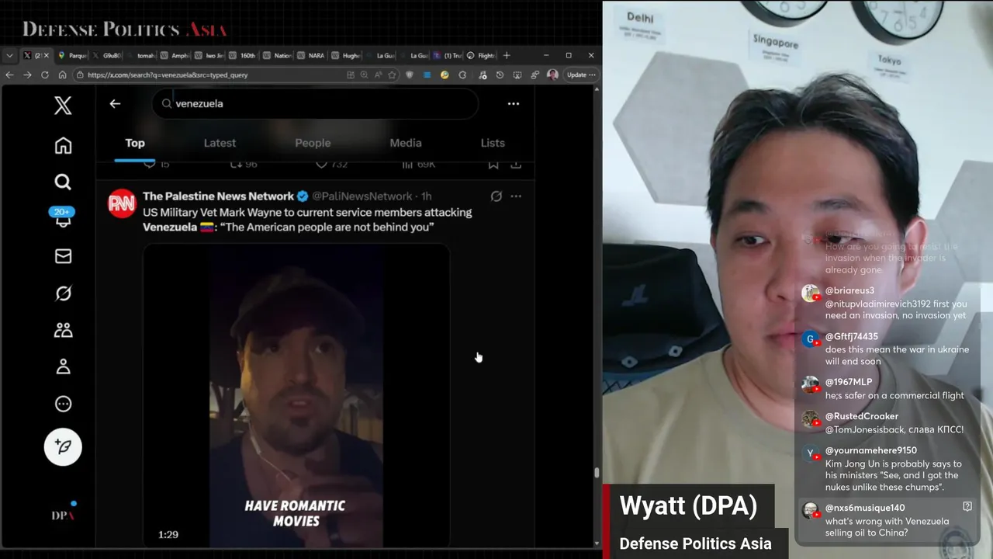Open Profile person icon
Image resolution: width=993 pixels, height=559 pixels.
coord(63,366)
